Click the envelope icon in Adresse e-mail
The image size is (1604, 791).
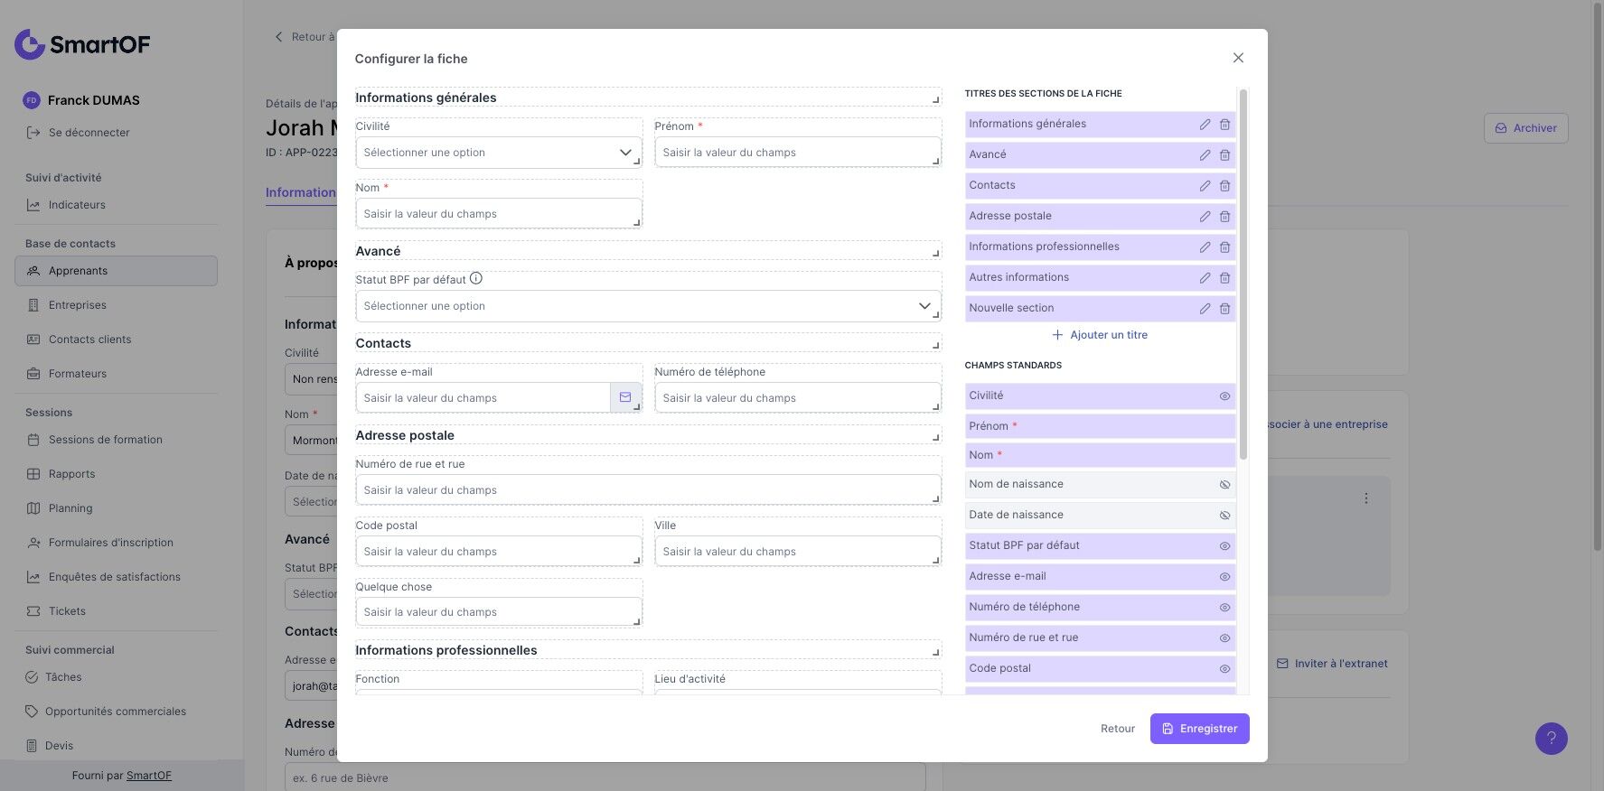[x=625, y=397]
